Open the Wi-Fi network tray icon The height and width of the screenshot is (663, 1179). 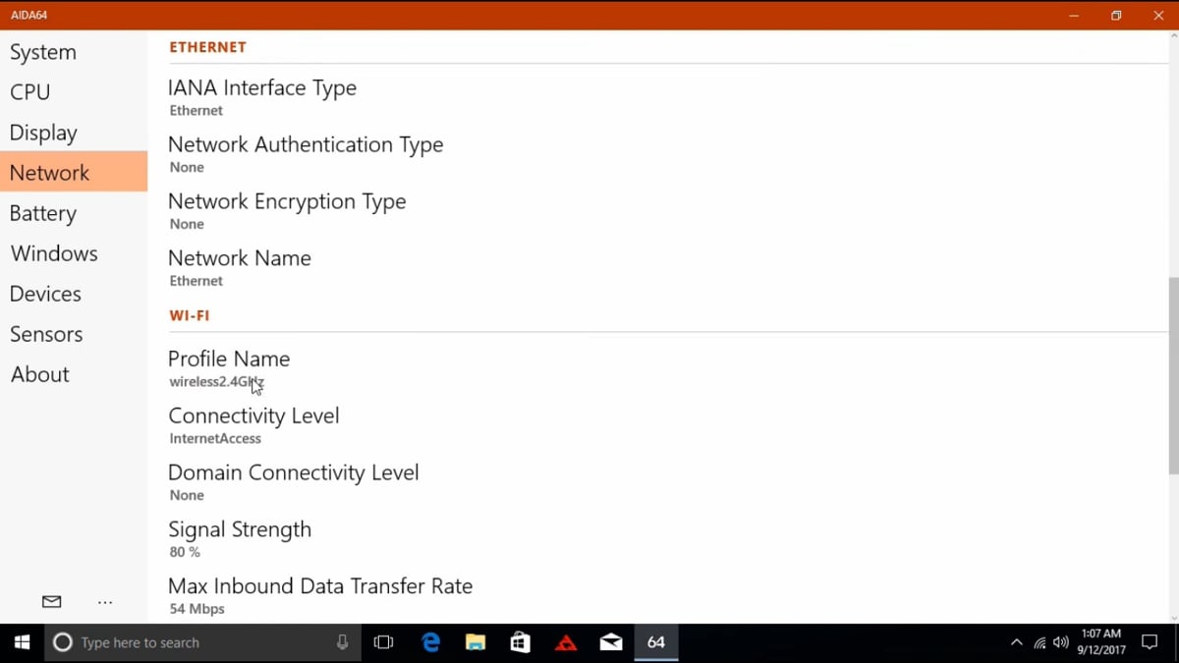(1039, 642)
